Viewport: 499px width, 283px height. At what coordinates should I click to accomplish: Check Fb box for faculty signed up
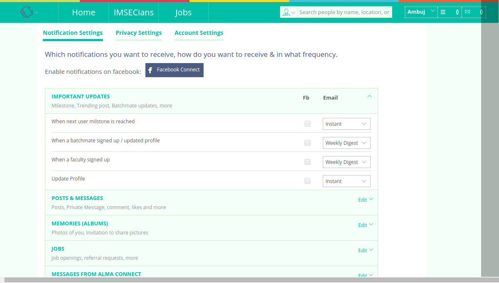pyautogui.click(x=307, y=162)
